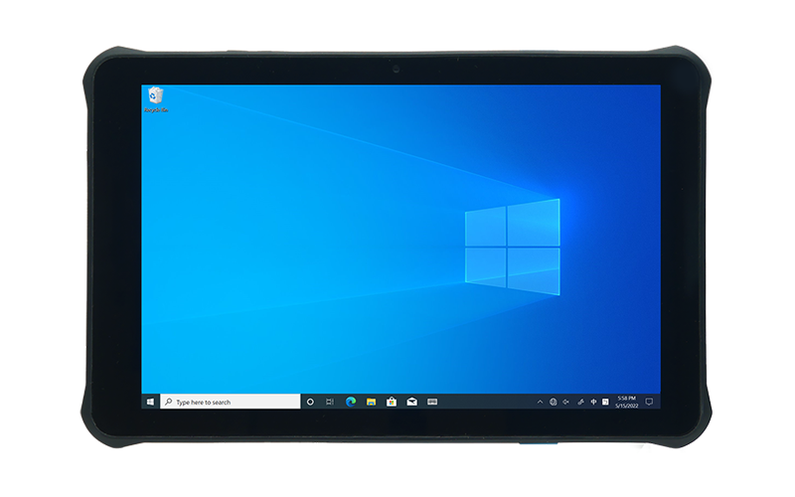Show hidden system tray icons
The width and height of the screenshot is (795, 497).
[x=540, y=402]
